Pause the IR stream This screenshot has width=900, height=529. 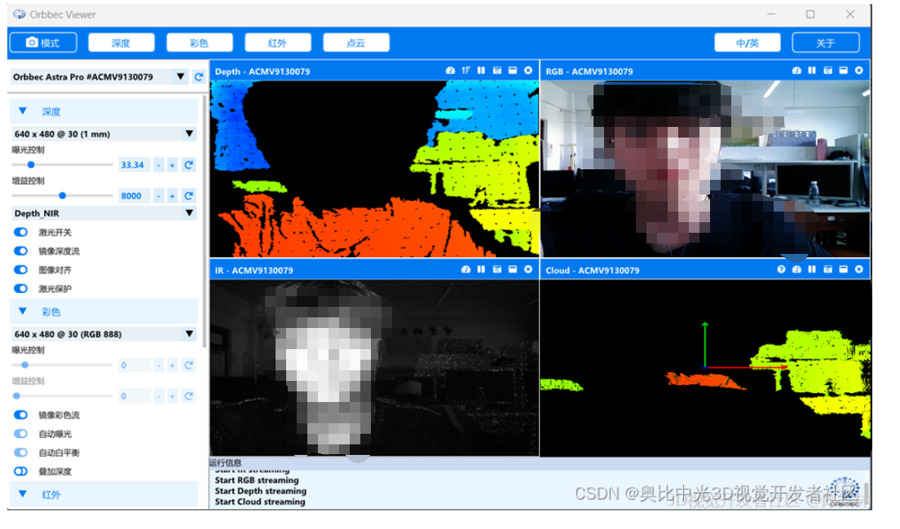click(x=481, y=269)
